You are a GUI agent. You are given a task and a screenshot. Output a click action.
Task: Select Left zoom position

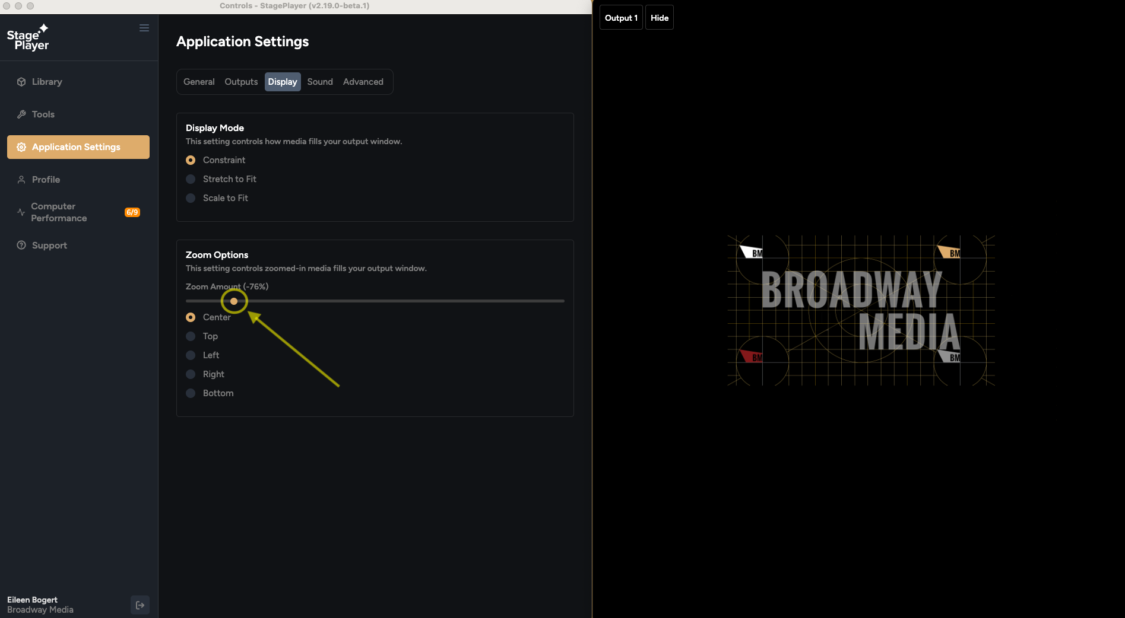[191, 355]
